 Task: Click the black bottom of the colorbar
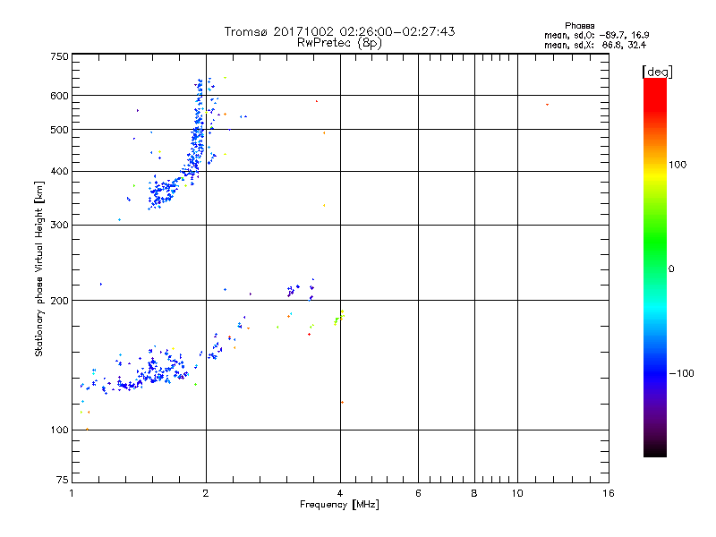(655, 450)
